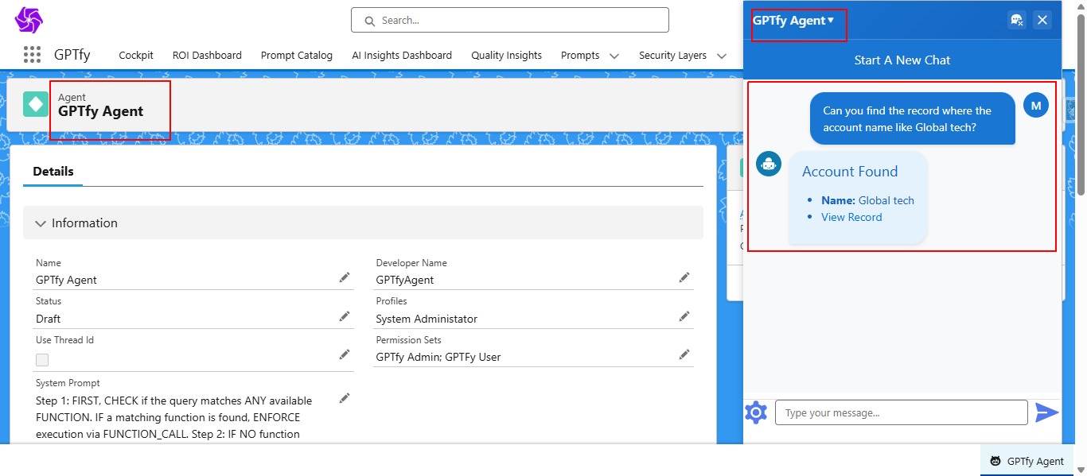
Task: Toggle the Use Thread Id checkbox
Action: tap(42, 360)
